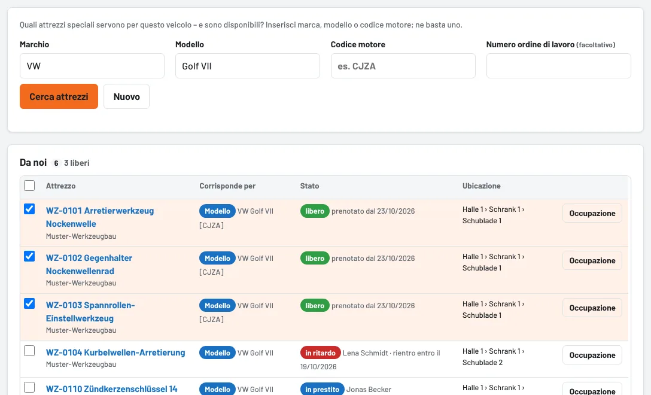Open Occupazione for WZ-0103
651x395 pixels.
pos(592,308)
